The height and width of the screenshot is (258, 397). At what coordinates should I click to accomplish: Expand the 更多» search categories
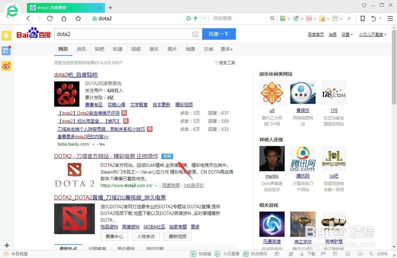227,49
